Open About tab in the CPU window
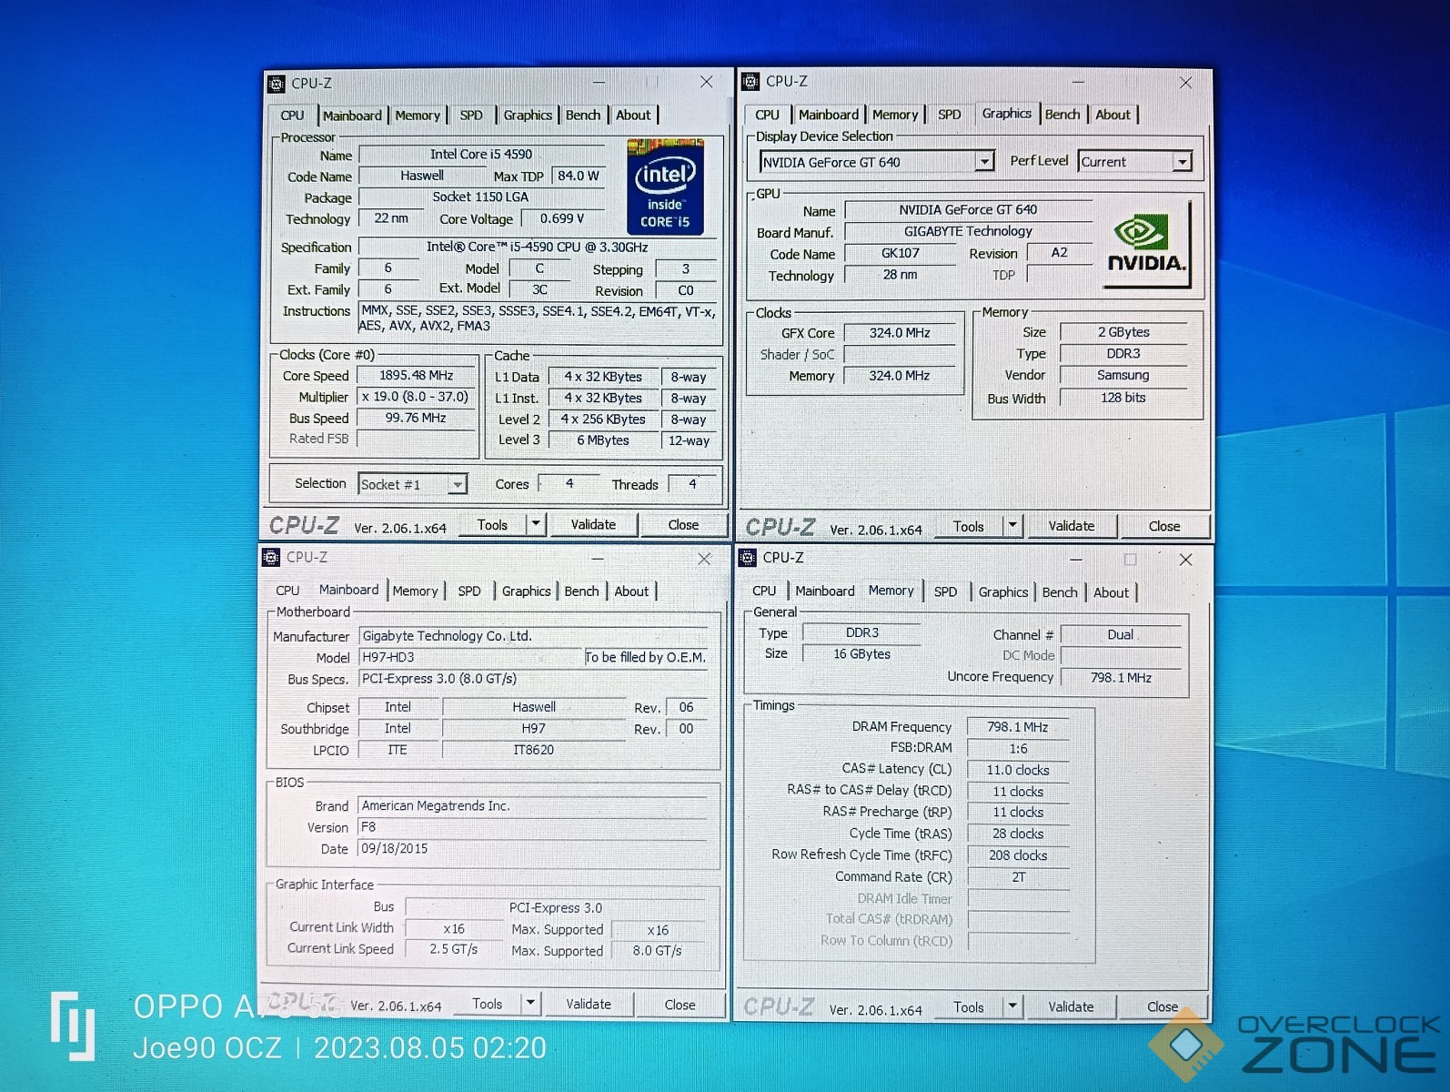This screenshot has height=1092, width=1450. tap(633, 116)
